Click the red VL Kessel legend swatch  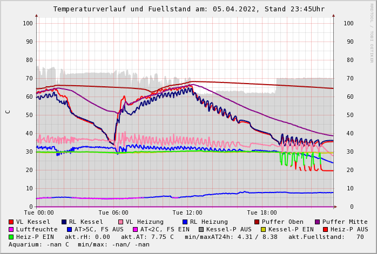11,222
